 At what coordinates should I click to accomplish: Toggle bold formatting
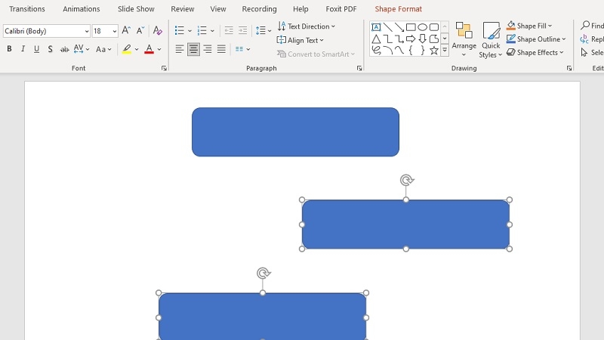click(x=9, y=49)
